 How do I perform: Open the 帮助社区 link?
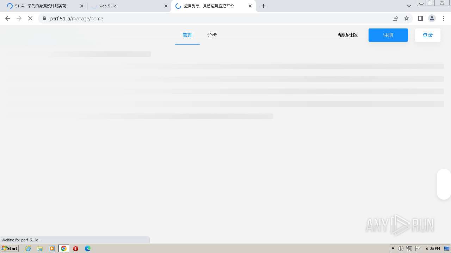(348, 35)
